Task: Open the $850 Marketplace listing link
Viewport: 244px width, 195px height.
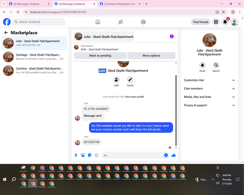Action: click(100, 49)
